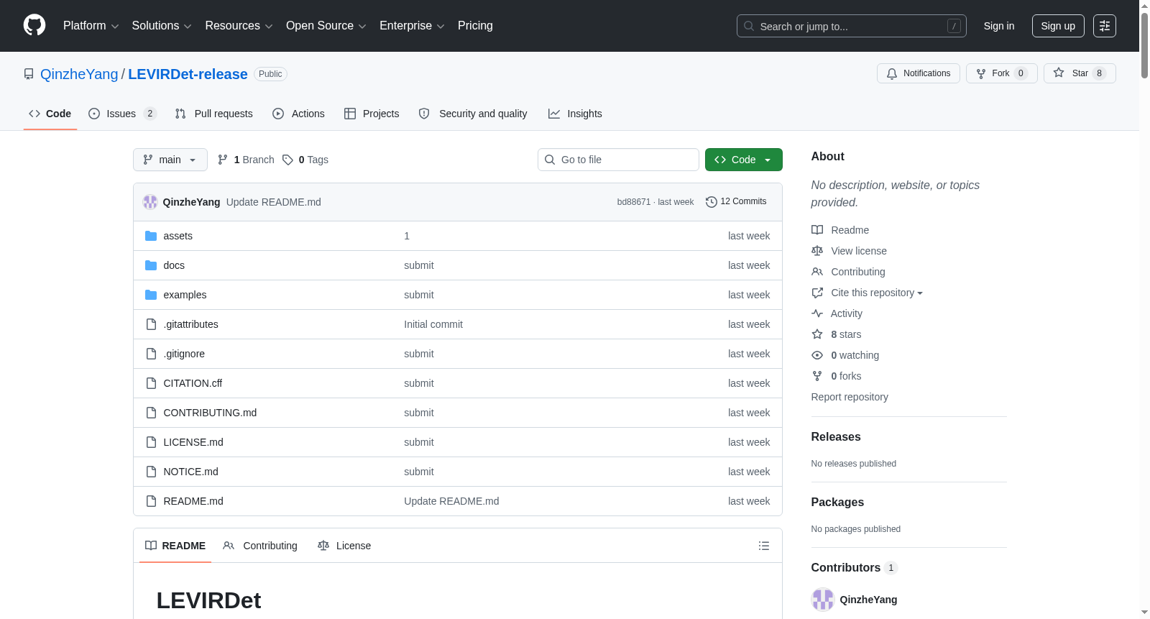1150x619 pixels.
Task: Open the QinzheYang owner link
Action: [x=79, y=74]
